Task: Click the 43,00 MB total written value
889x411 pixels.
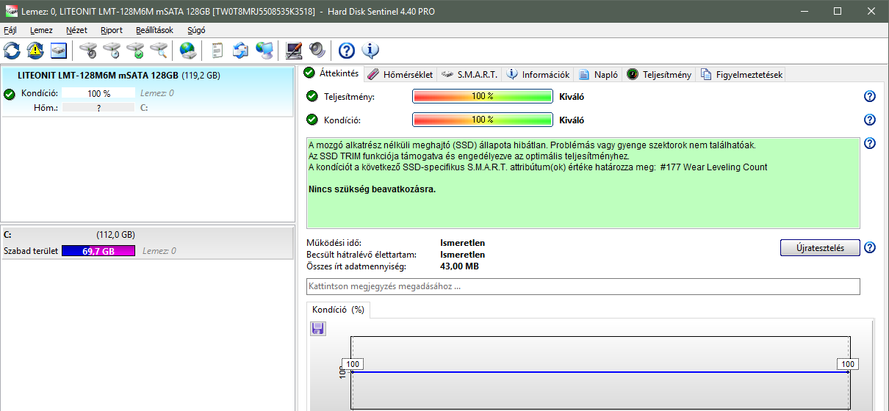Action: tap(459, 266)
